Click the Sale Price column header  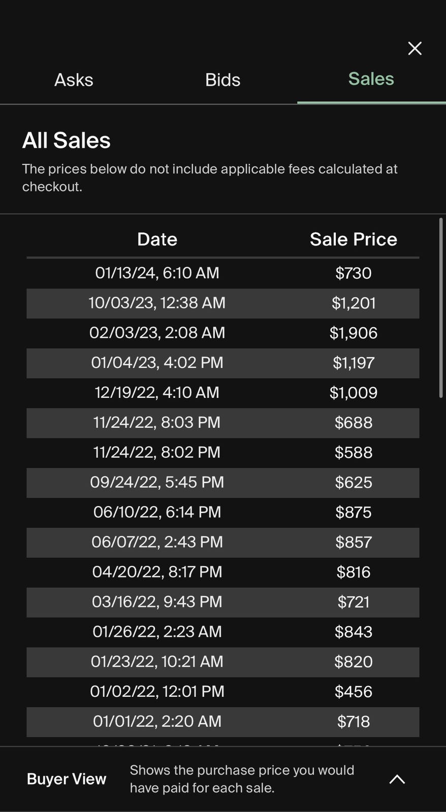tap(353, 239)
